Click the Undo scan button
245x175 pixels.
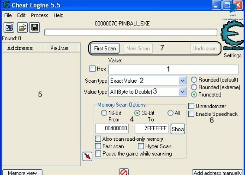coord(204,48)
